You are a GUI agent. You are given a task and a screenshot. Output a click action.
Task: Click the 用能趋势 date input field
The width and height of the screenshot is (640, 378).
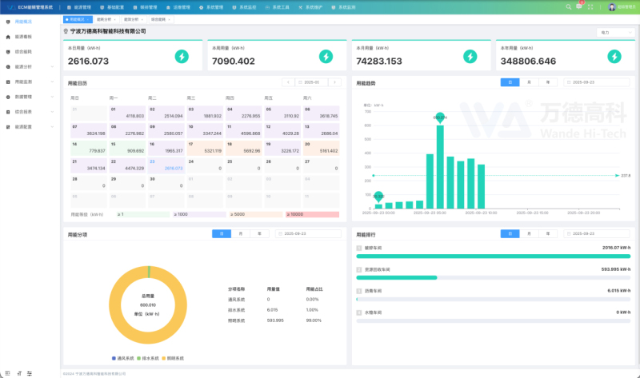point(597,82)
